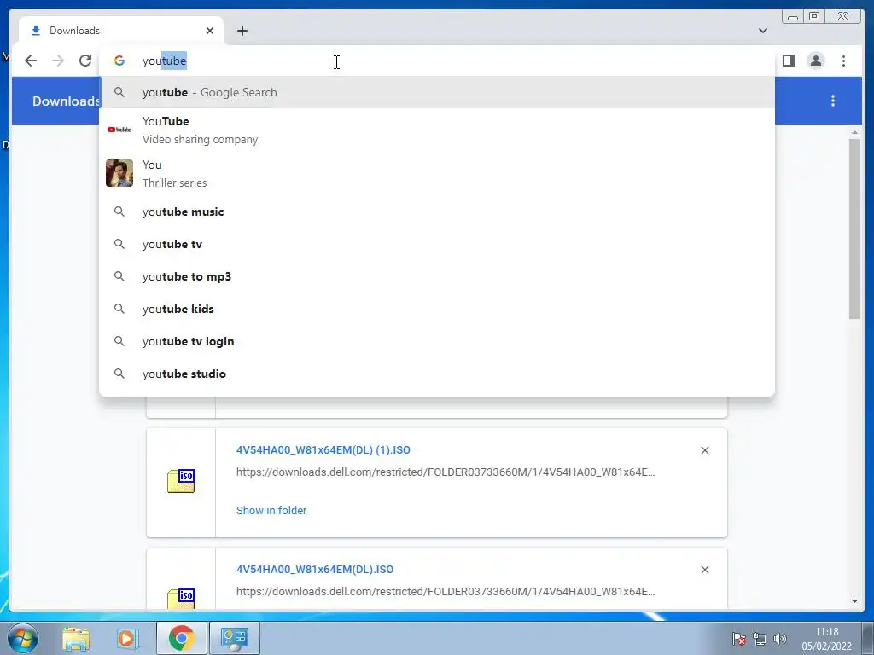Viewport: 874px width, 655px height.
Task: Pick the 'youtube tv' suggestion
Action: (437, 244)
